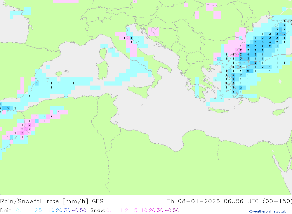Select the Rain legend value 20
292x214 pixels.
pos(59,210)
